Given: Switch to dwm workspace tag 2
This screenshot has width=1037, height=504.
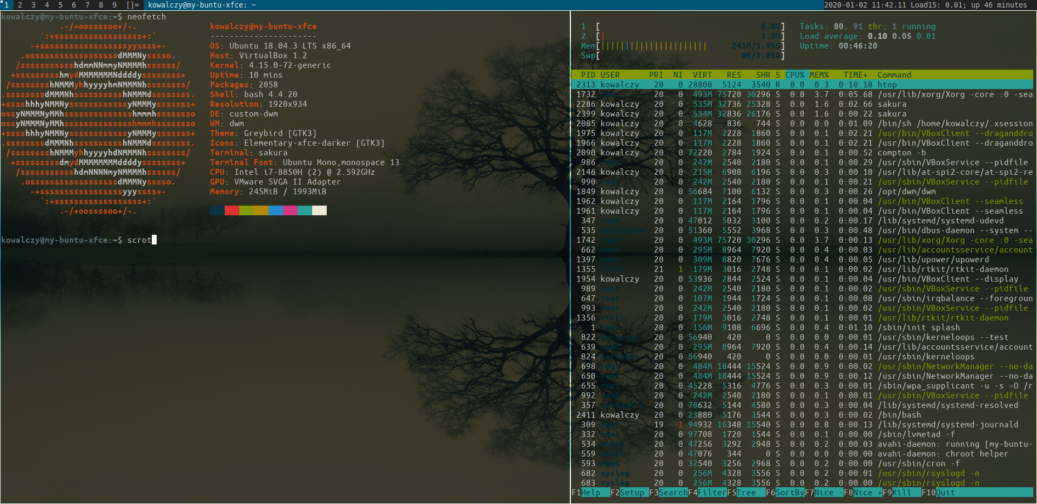Looking at the screenshot, I should pyautogui.click(x=20, y=5).
